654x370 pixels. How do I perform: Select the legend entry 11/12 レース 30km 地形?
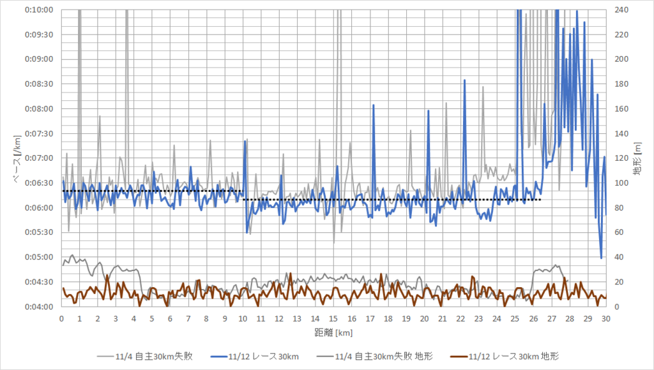coord(505,356)
